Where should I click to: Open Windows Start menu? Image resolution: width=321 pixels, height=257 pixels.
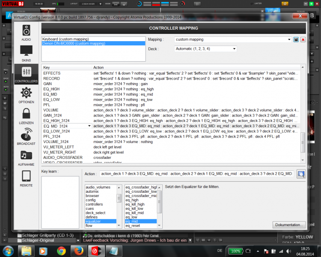point(8,251)
